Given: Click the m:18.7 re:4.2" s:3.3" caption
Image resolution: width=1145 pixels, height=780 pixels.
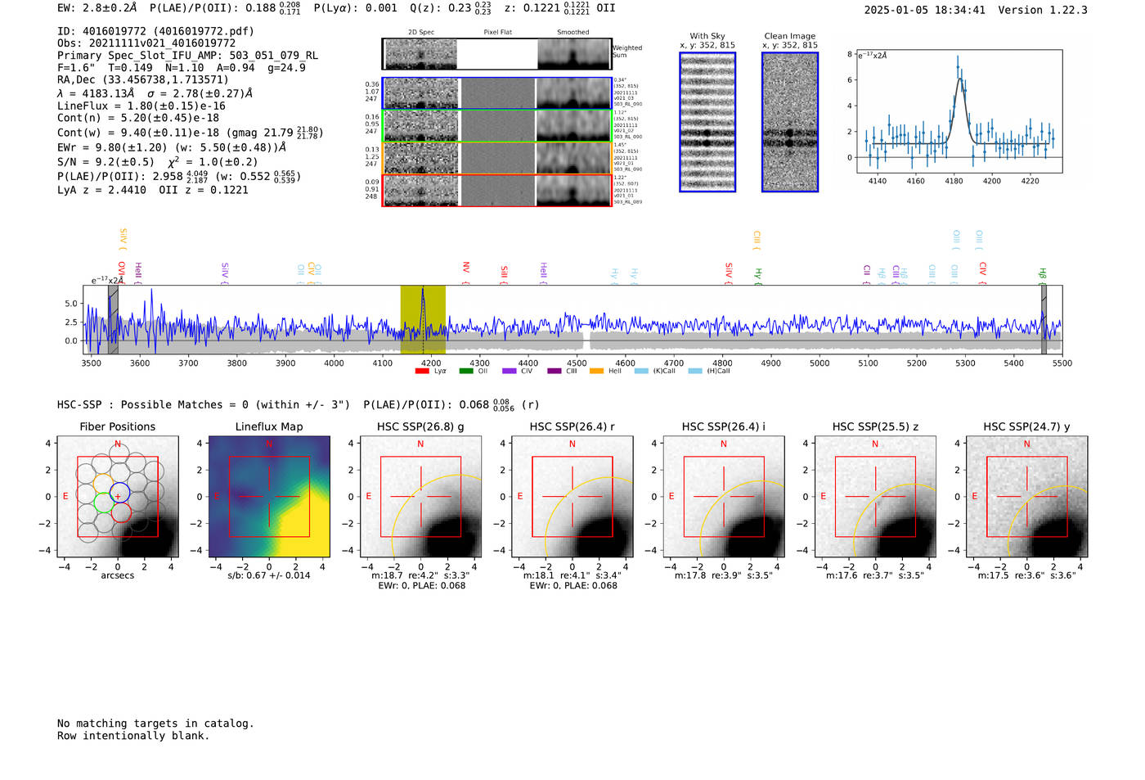Looking at the screenshot, I should point(420,575).
